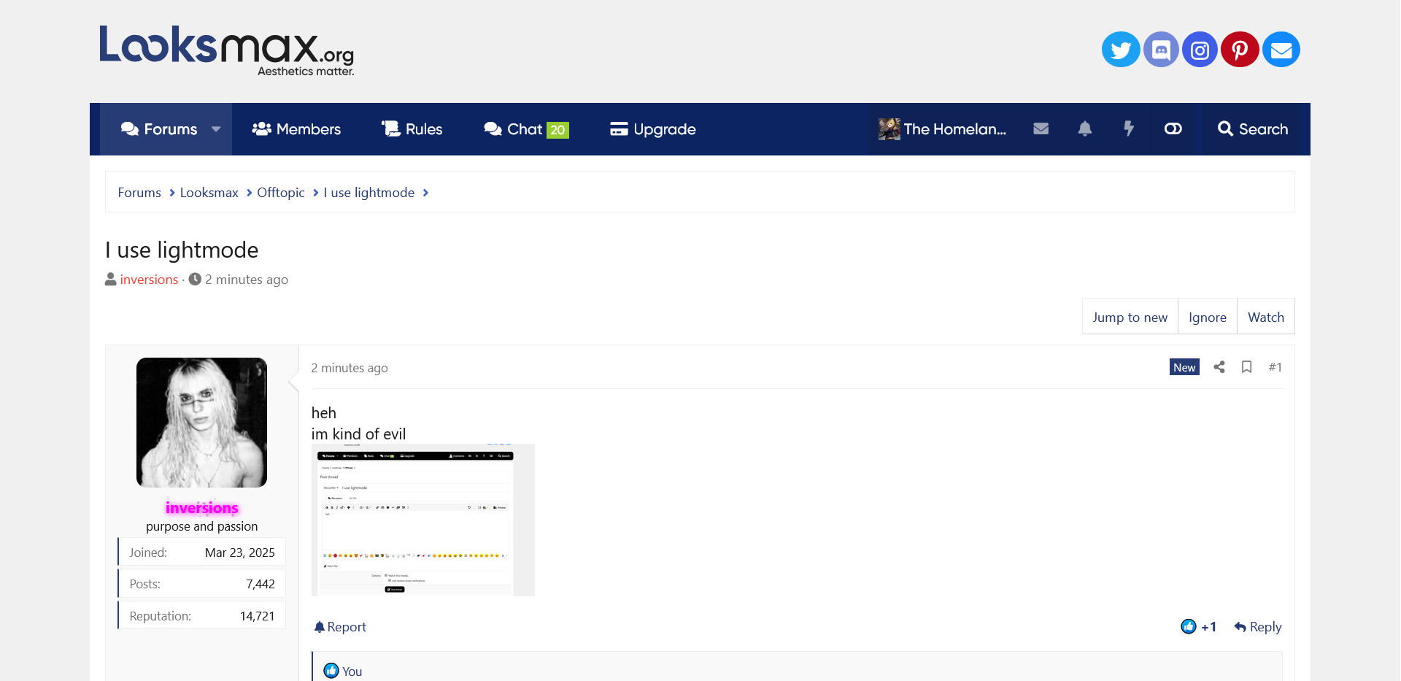Open the Twitter social link icon

1121,50
